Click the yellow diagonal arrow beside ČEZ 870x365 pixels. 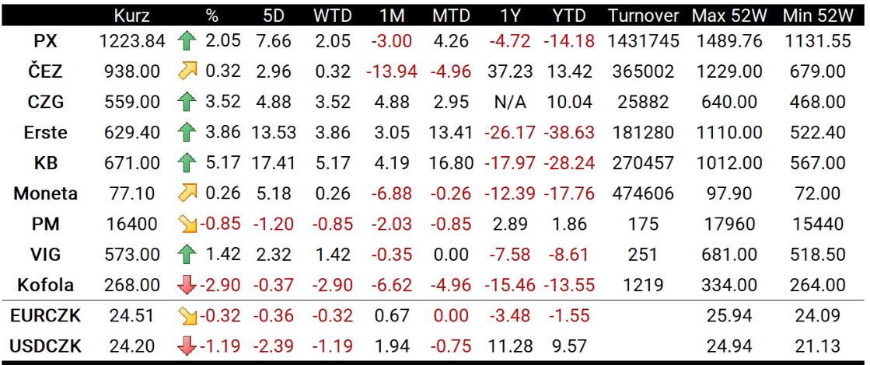(187, 71)
